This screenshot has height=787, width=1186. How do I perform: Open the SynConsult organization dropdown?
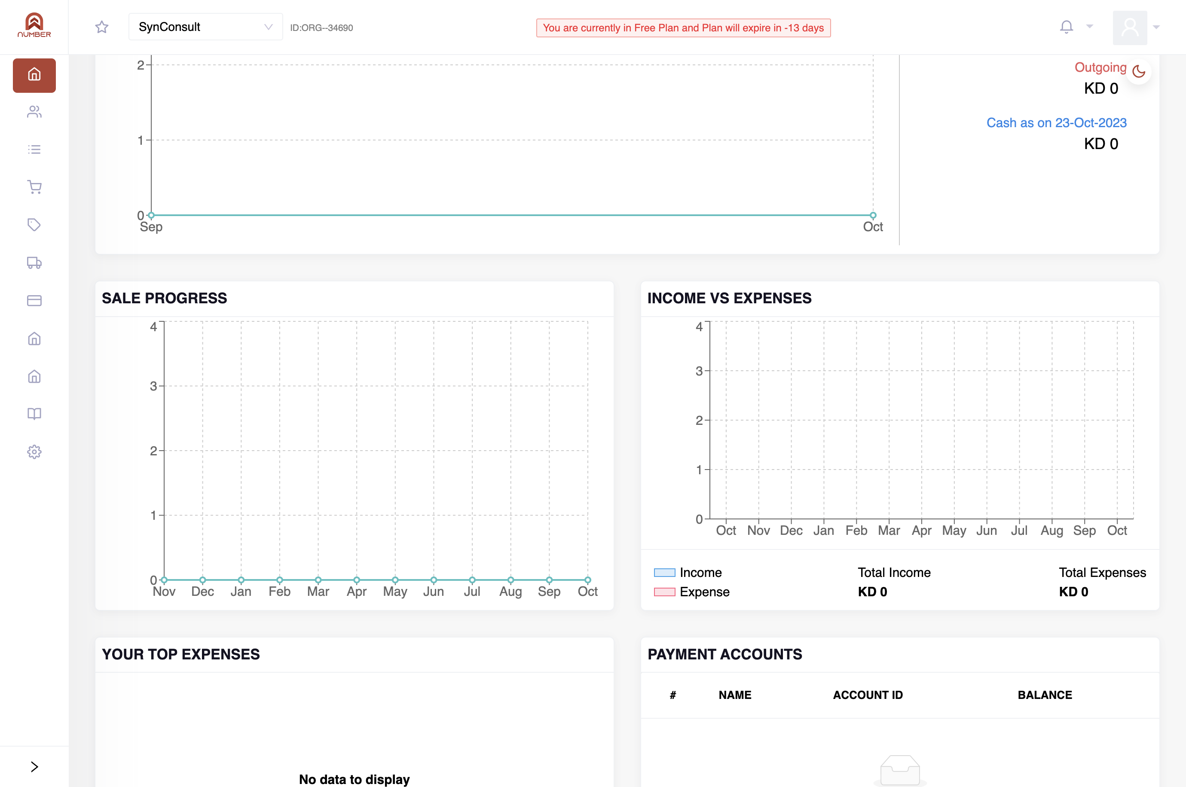pos(205,27)
